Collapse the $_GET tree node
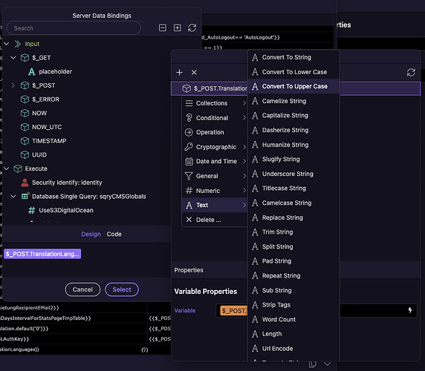This screenshot has width=425, height=371. click(13, 58)
